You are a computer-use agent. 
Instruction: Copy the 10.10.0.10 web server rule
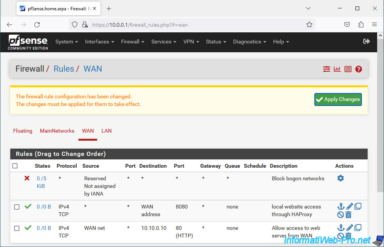pos(358,228)
